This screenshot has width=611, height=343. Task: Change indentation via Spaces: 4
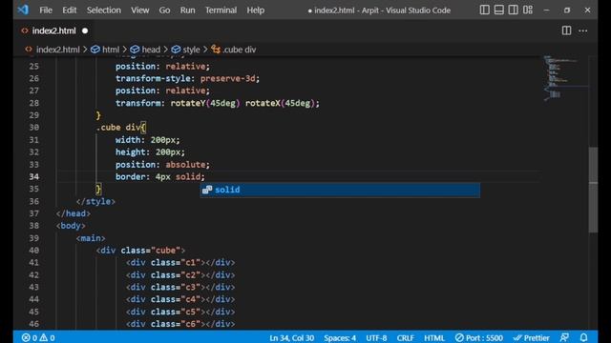pos(340,337)
